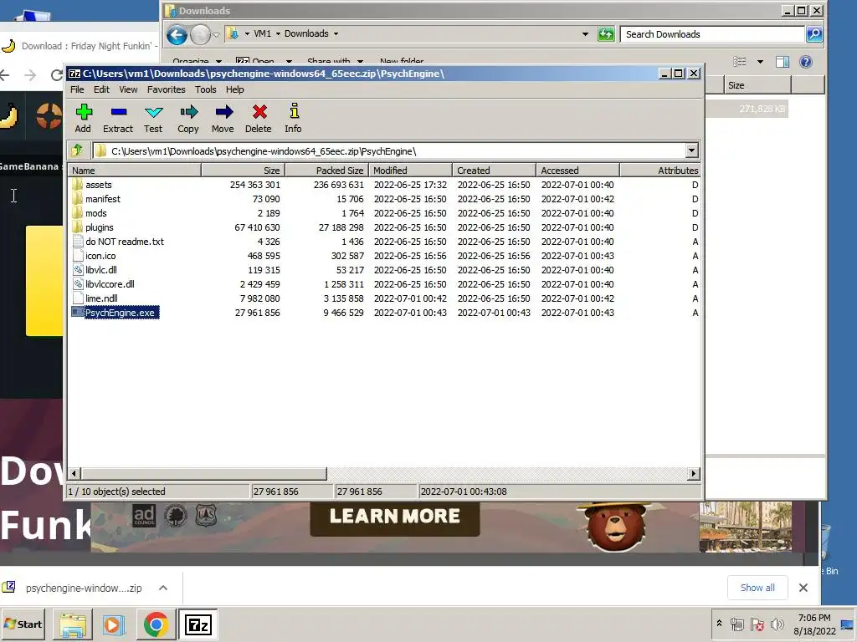
Task: Open Explorer Help icon
Action: click(x=806, y=62)
